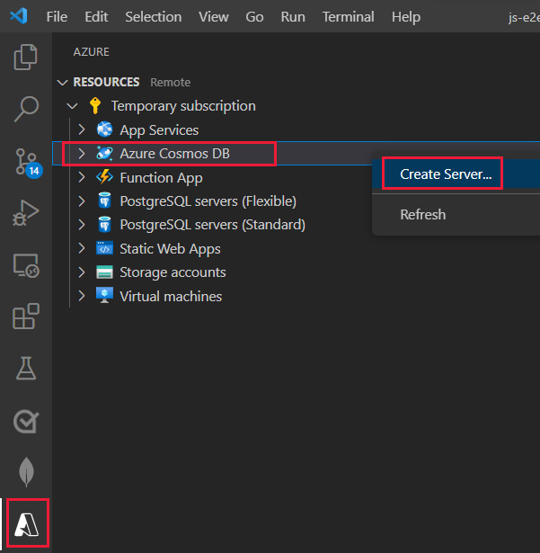Open the File menu
Screen dimensions: 540x553
click(57, 16)
